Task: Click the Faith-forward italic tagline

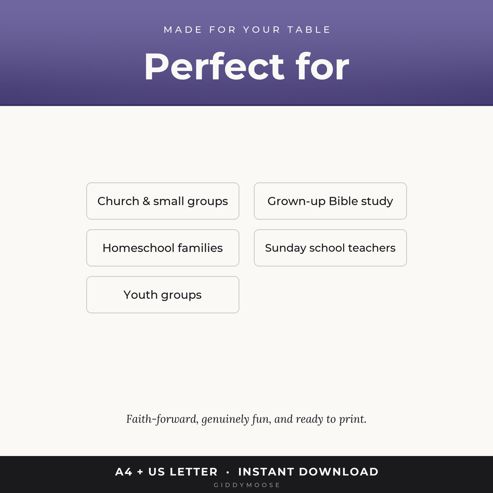Action: pyautogui.click(x=246, y=419)
